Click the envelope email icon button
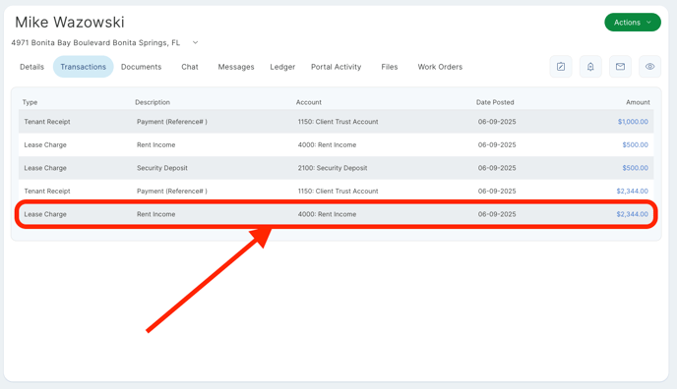 tap(620, 67)
